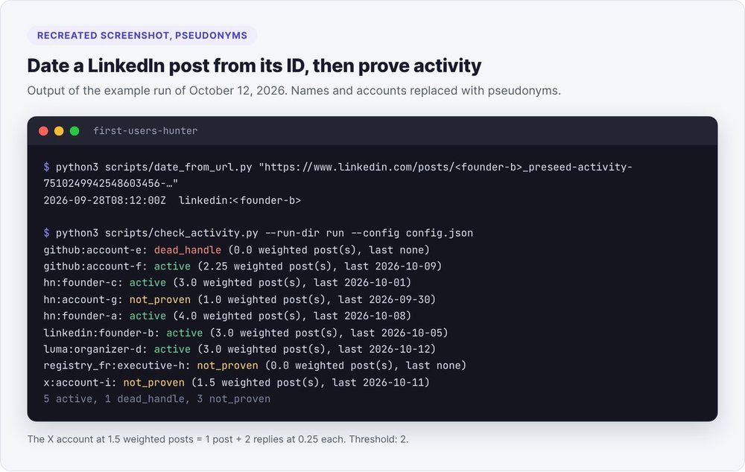Click the dead_handle status for github:account-e
This screenshot has width=745, height=472.
coord(188,249)
